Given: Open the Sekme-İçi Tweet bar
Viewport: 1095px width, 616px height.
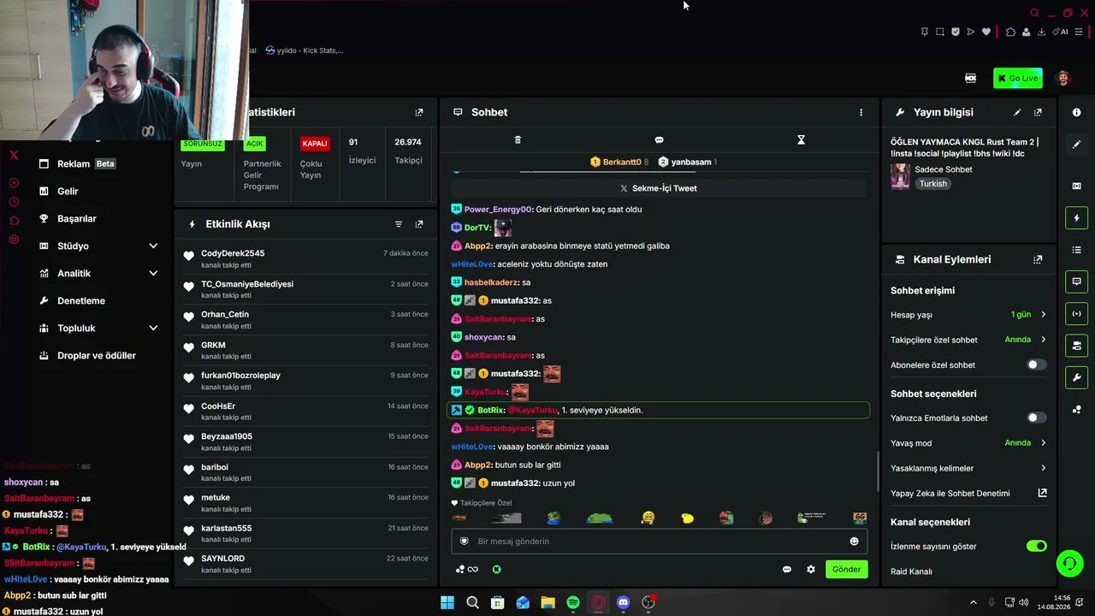Looking at the screenshot, I should point(659,188).
